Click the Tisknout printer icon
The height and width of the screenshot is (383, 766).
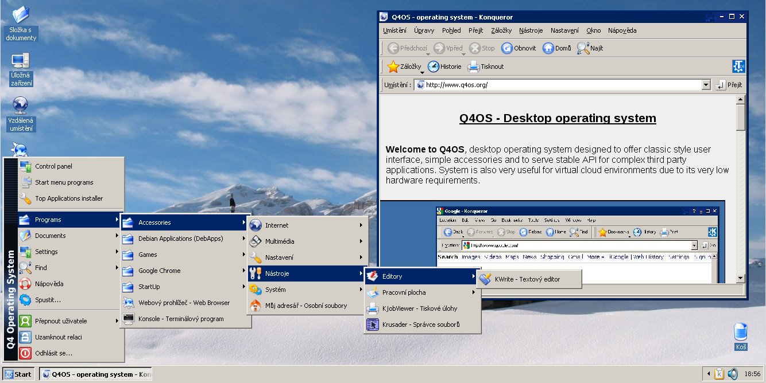pyautogui.click(x=473, y=67)
